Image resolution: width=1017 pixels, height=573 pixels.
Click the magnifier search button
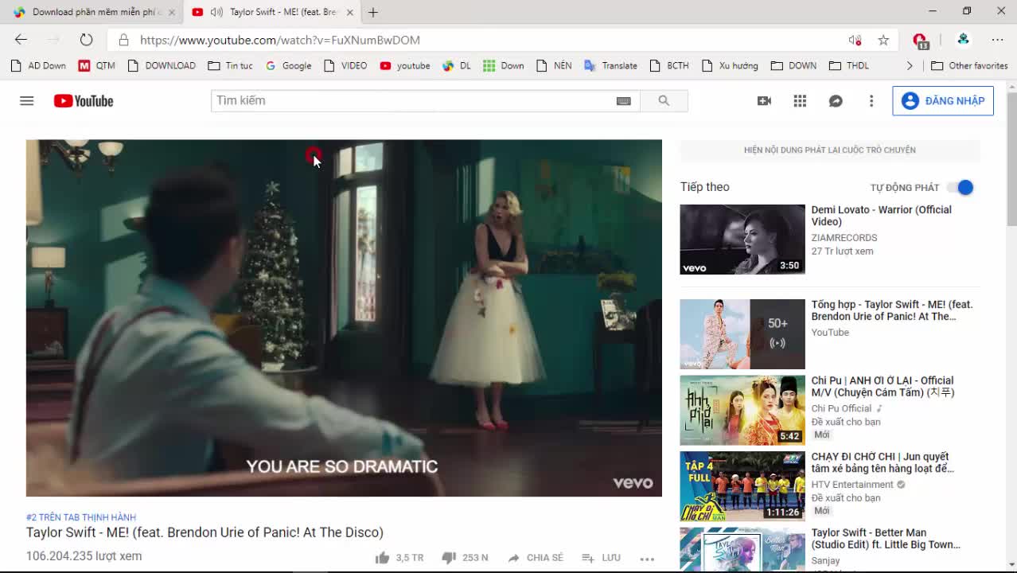[664, 101]
